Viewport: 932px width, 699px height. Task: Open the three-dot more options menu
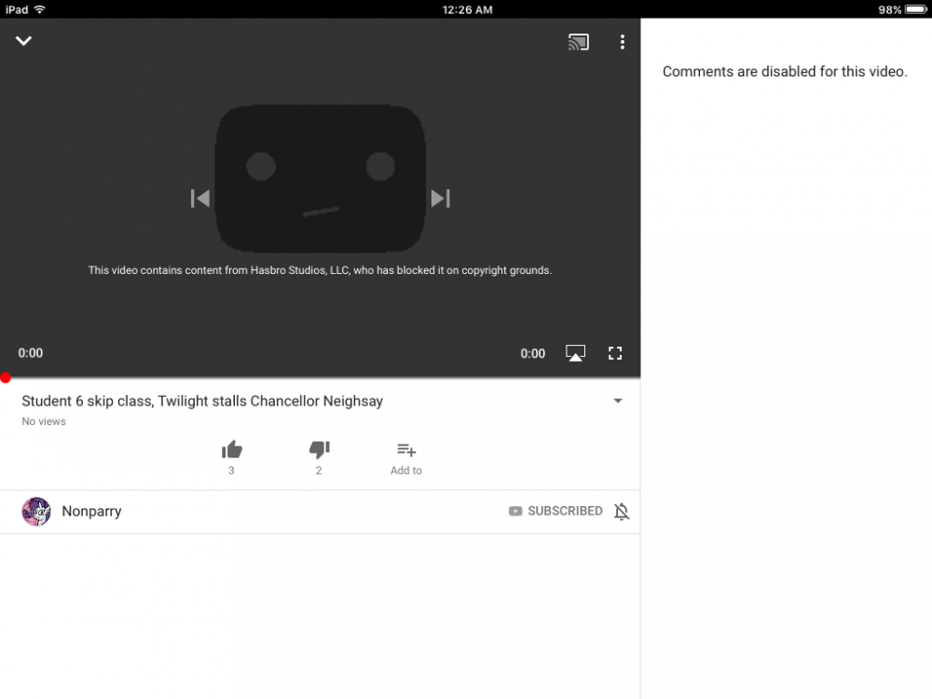(x=622, y=42)
